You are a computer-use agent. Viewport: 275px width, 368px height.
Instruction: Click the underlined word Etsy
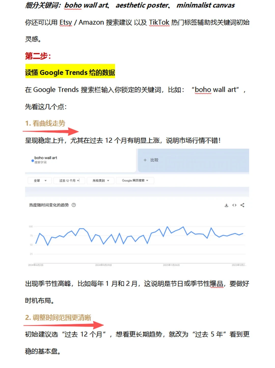click(x=66, y=22)
